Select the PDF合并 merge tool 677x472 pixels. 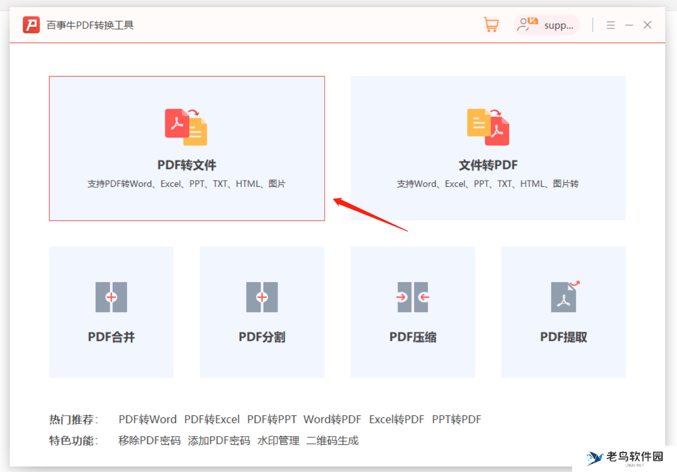coord(111,312)
